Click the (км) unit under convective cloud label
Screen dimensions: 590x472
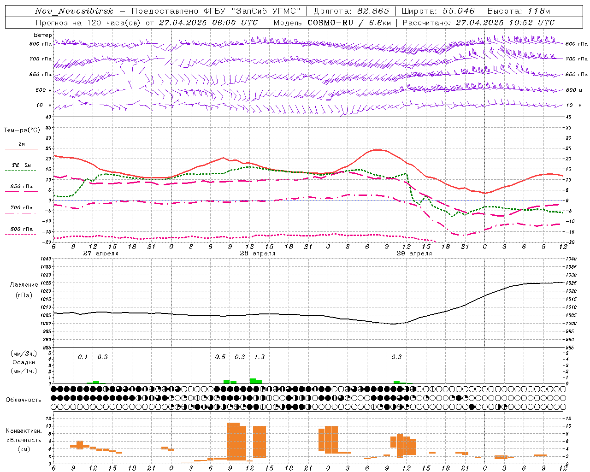[24, 448]
